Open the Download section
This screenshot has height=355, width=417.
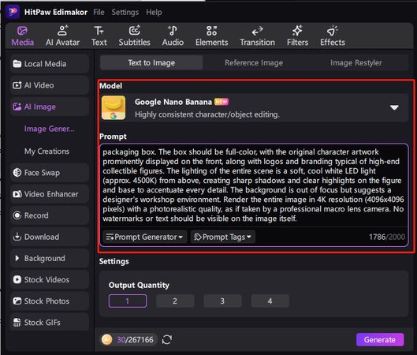click(x=50, y=237)
